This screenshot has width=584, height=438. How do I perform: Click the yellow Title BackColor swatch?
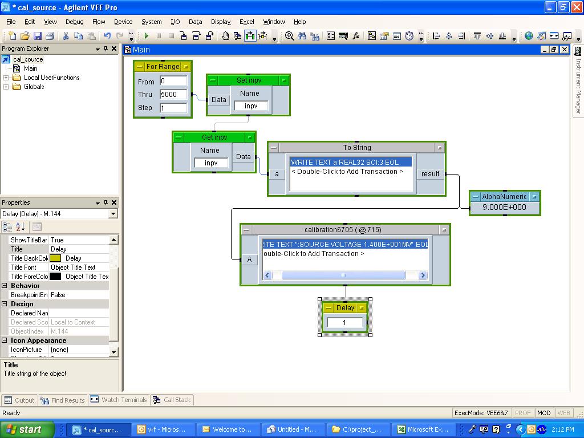coord(55,258)
